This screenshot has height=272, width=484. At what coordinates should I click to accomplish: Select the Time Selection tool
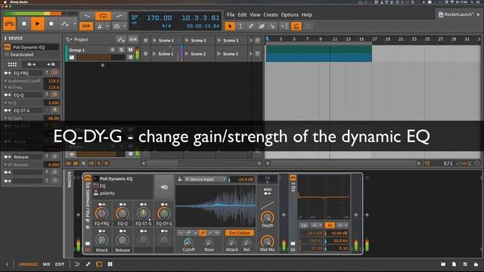click(240, 26)
